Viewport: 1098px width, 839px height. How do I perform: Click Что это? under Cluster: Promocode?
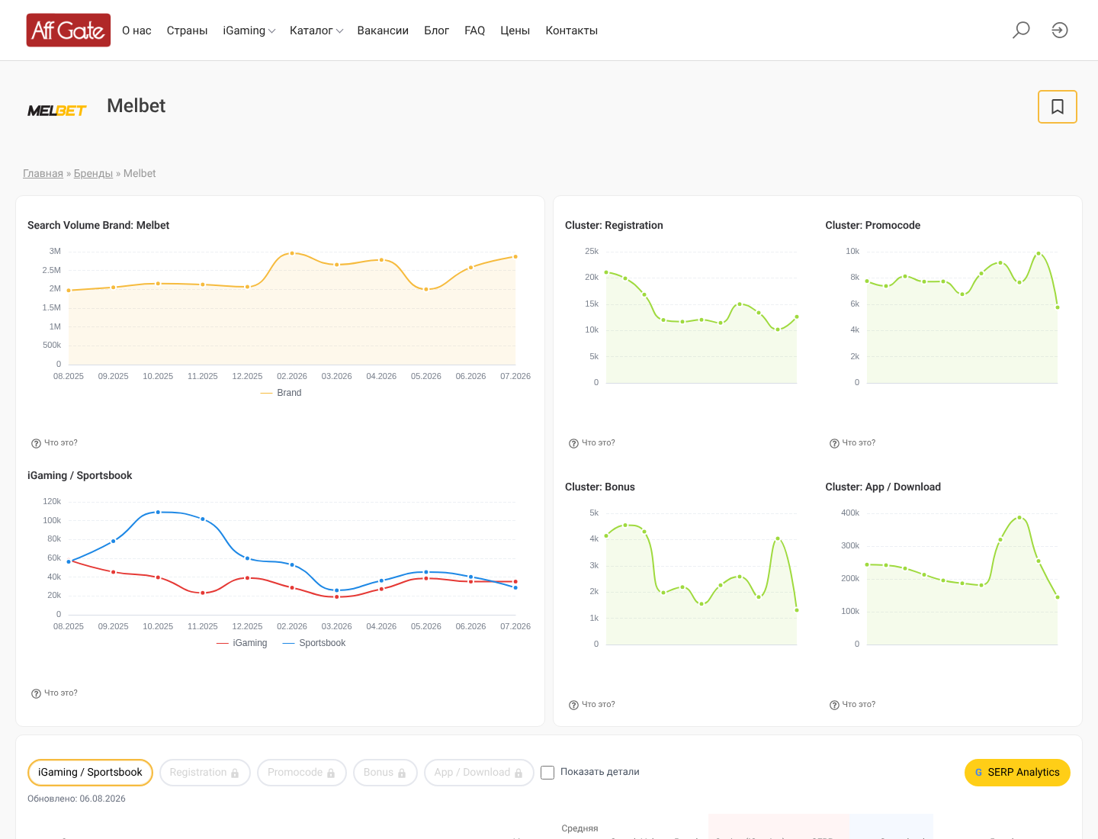pos(859,443)
